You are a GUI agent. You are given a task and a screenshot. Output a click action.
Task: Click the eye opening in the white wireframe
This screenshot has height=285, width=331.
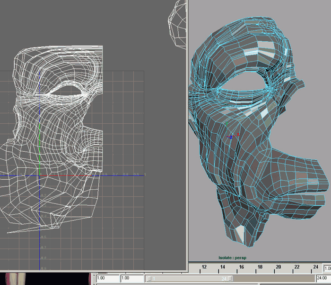click(x=68, y=90)
